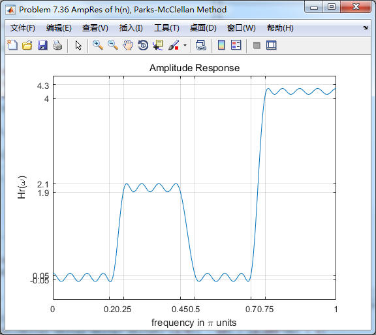This screenshot has height=335, width=376.
Task: Open the 帮助(H) menu
Action: [280, 28]
